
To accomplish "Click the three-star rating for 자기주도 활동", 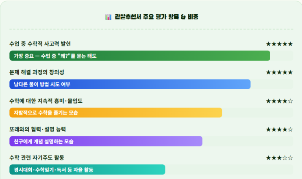I will coord(279,157).
